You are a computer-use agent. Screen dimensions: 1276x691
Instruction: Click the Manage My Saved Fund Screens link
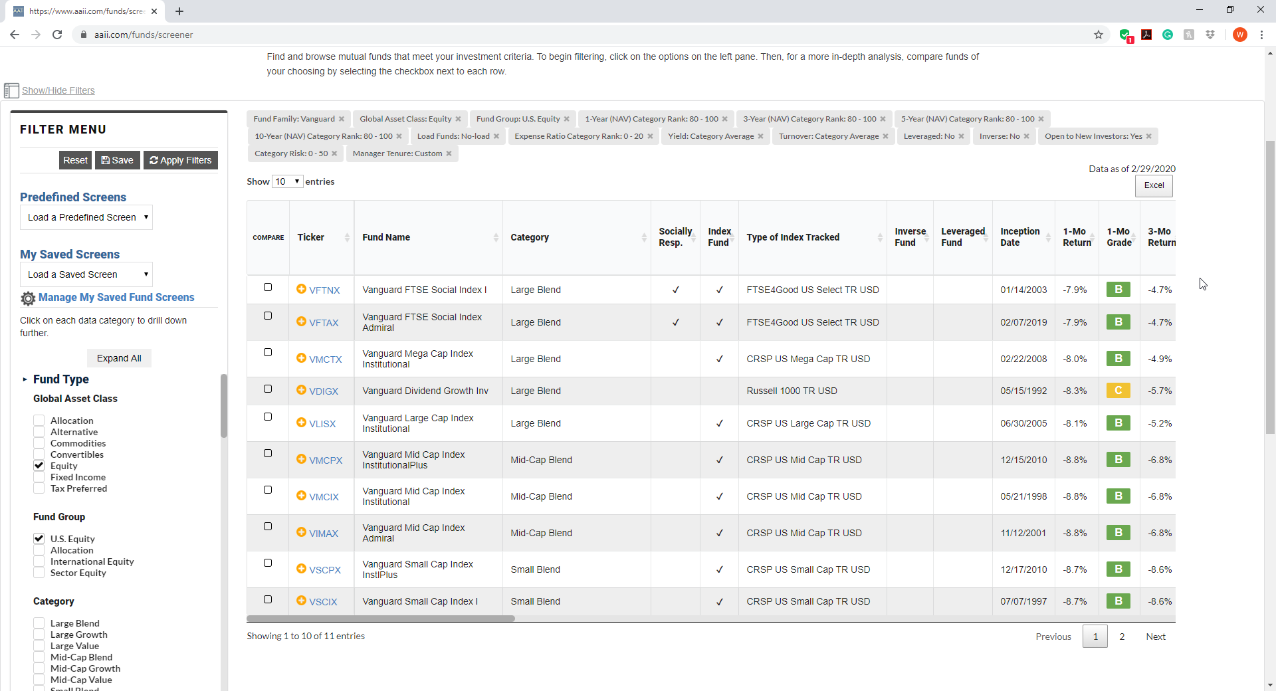click(116, 298)
